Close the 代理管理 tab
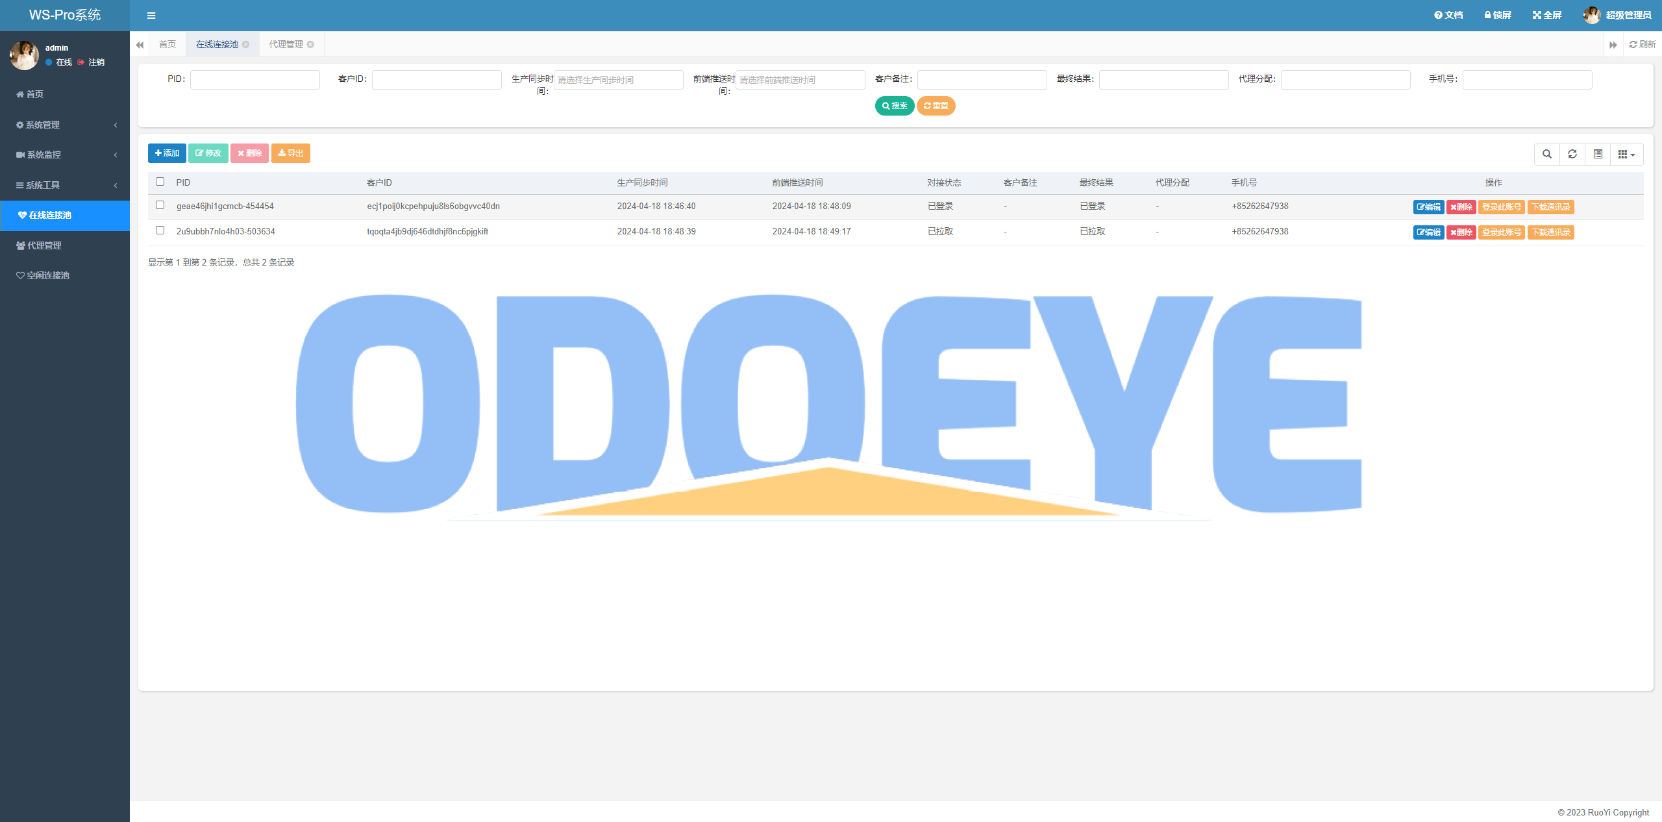1662x822 pixels. pyautogui.click(x=310, y=44)
